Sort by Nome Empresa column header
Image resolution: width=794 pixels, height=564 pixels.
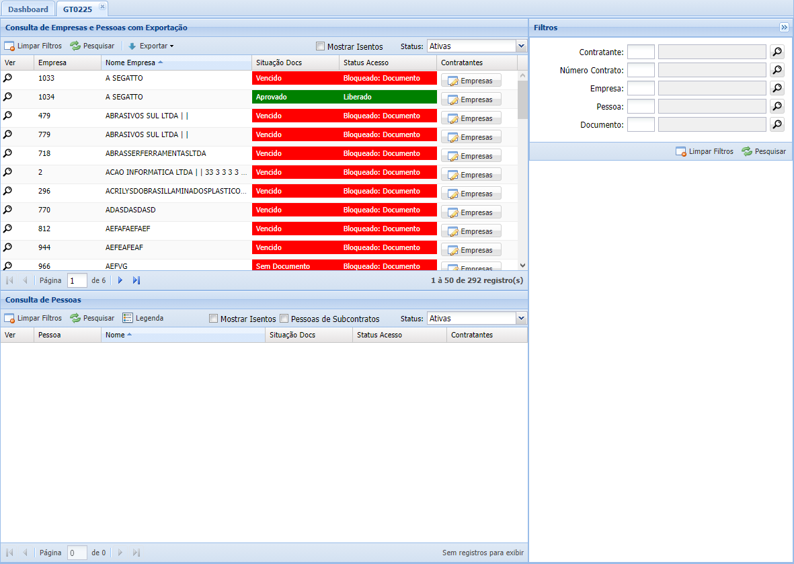click(176, 63)
